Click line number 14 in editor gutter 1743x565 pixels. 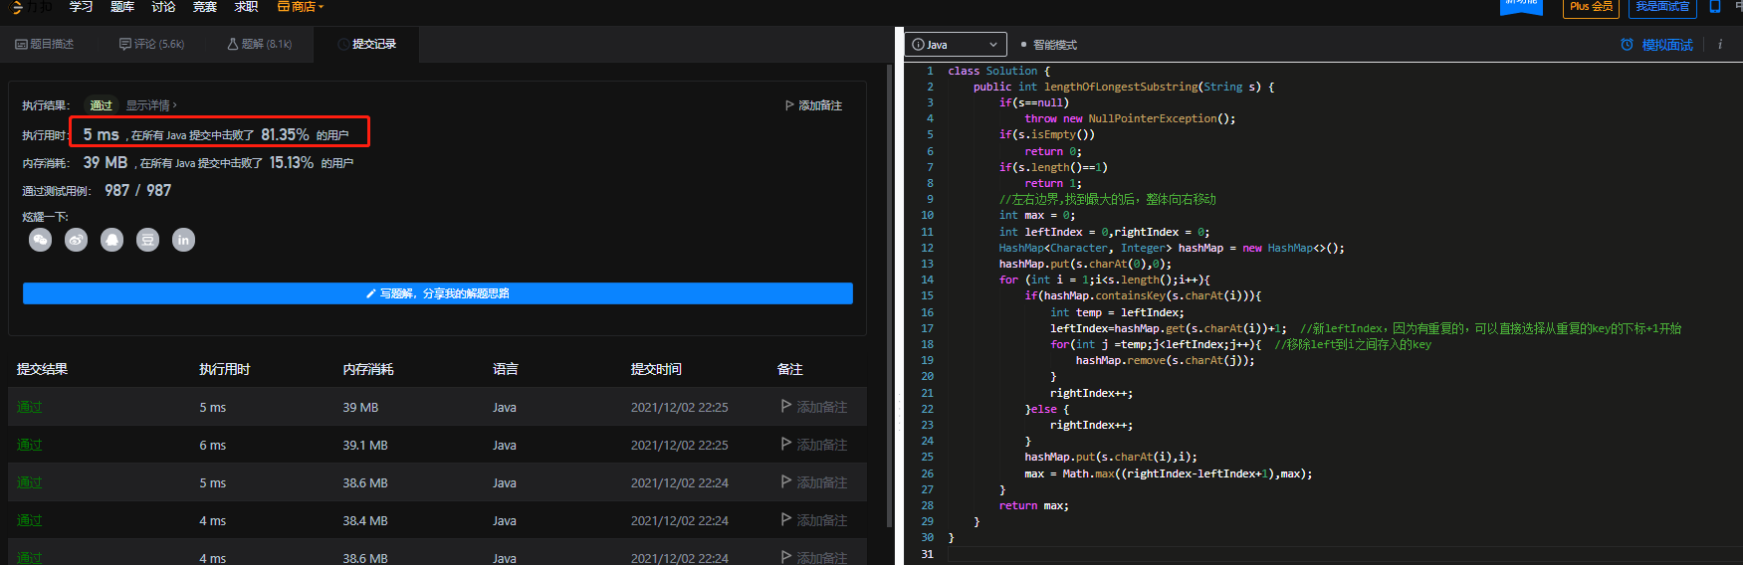coord(927,280)
